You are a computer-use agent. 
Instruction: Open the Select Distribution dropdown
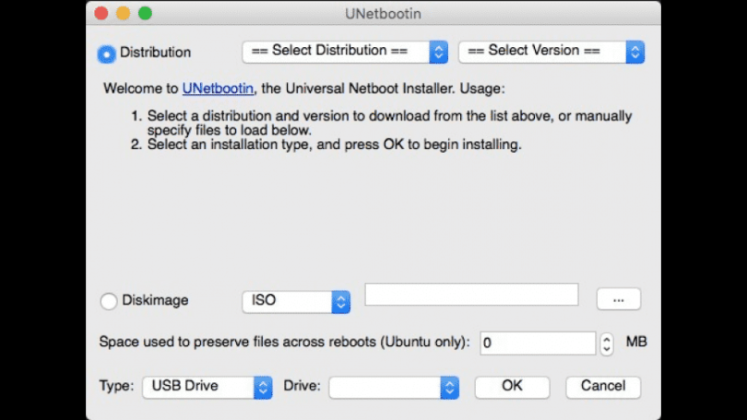point(345,52)
